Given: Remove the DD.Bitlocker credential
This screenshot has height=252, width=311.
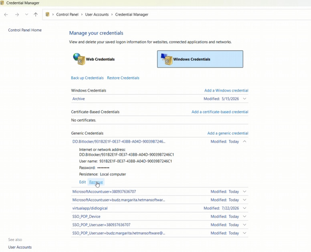Looking at the screenshot, I should [x=96, y=182].
